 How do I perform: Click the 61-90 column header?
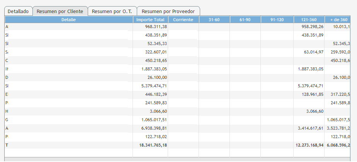coord(245,19)
